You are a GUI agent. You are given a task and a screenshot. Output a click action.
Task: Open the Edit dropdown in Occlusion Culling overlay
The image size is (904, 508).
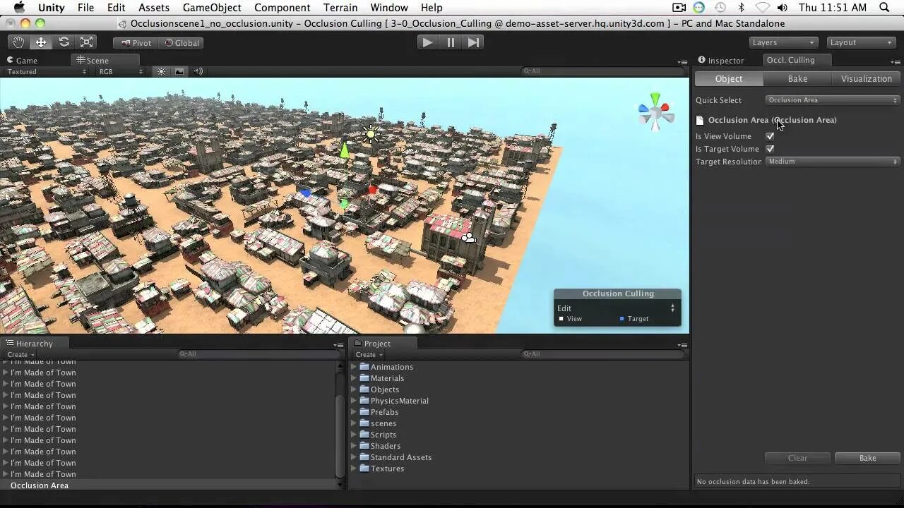coord(617,308)
